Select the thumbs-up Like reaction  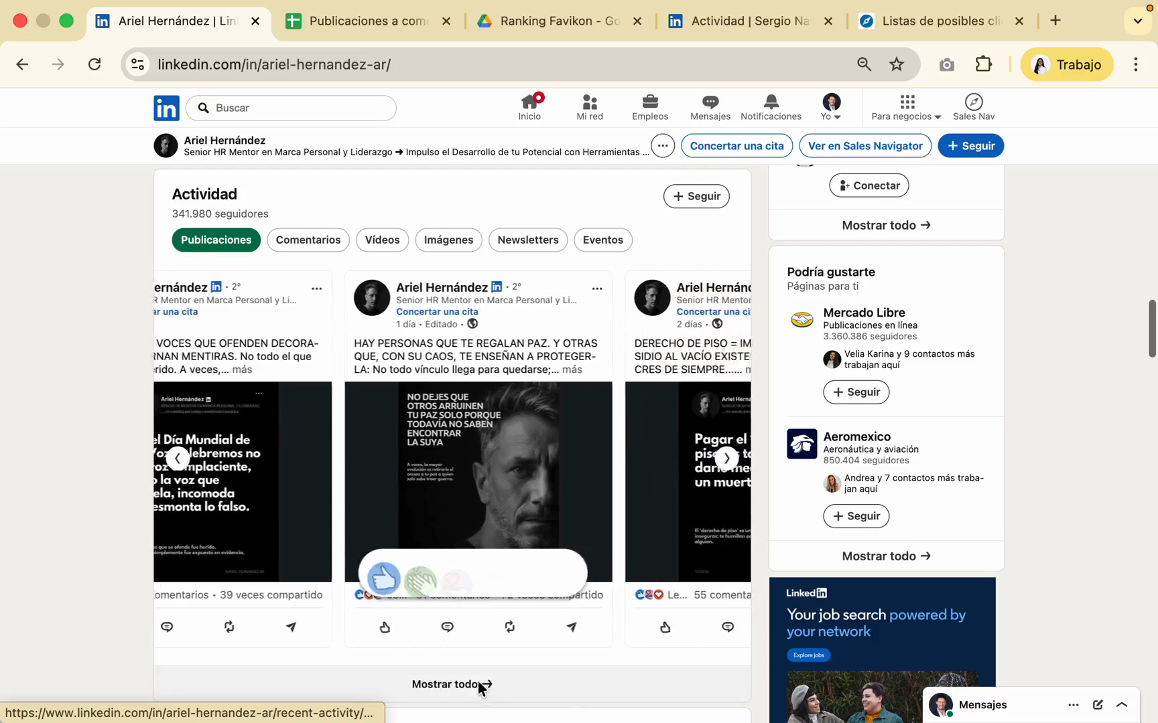pos(384,578)
